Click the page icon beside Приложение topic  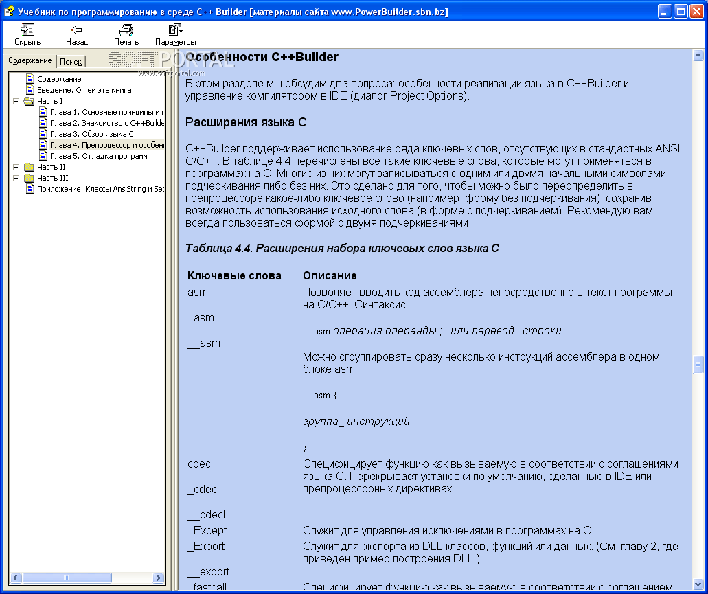pyautogui.click(x=30, y=189)
